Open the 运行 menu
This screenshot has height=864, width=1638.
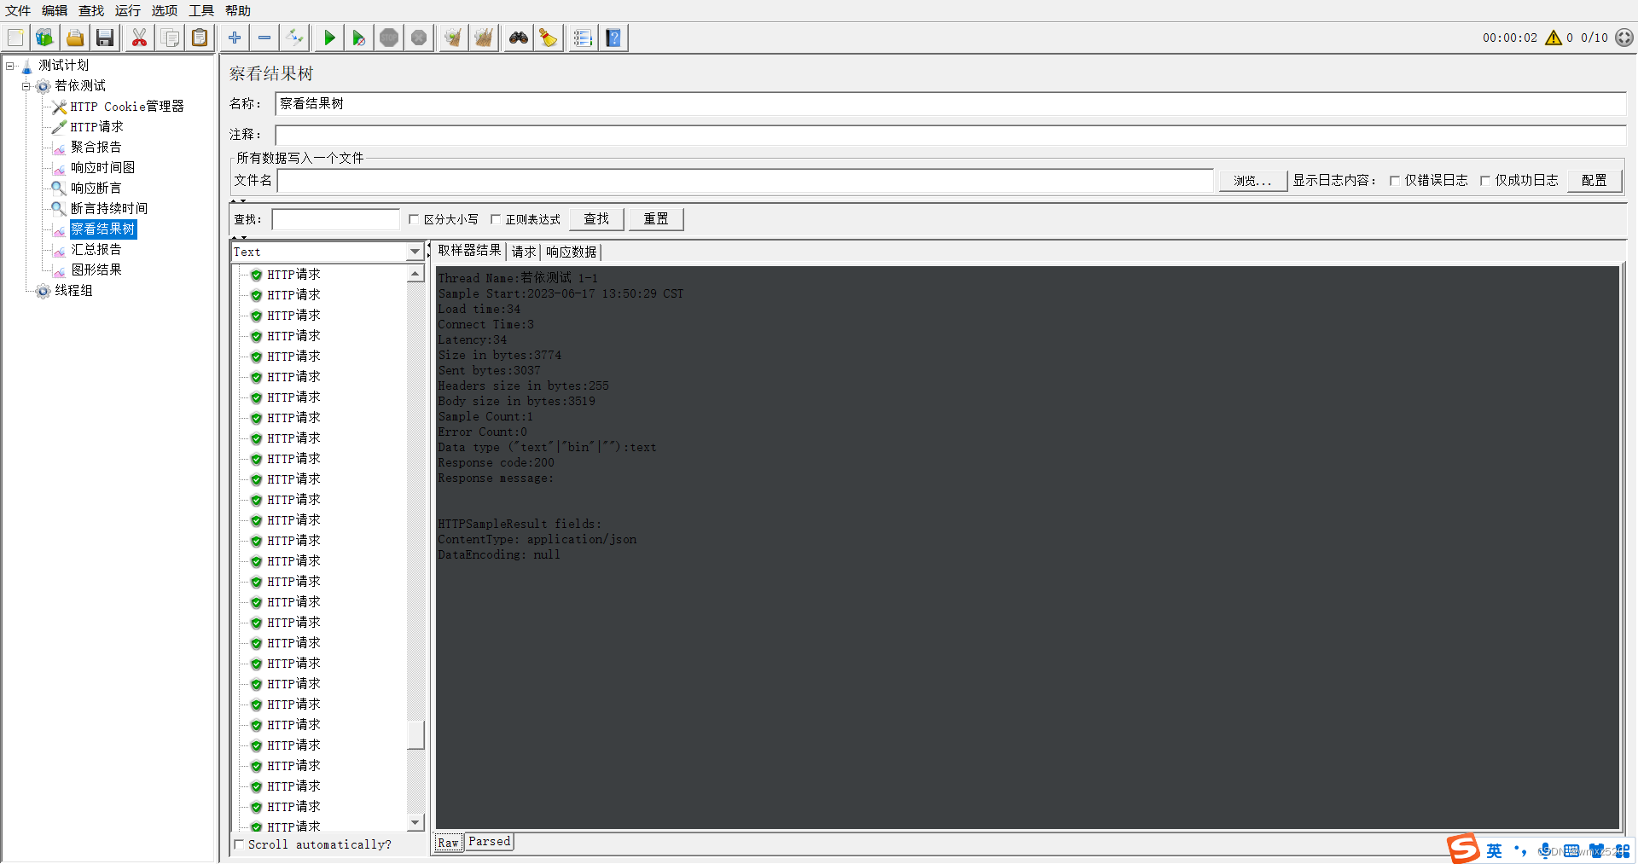click(128, 10)
